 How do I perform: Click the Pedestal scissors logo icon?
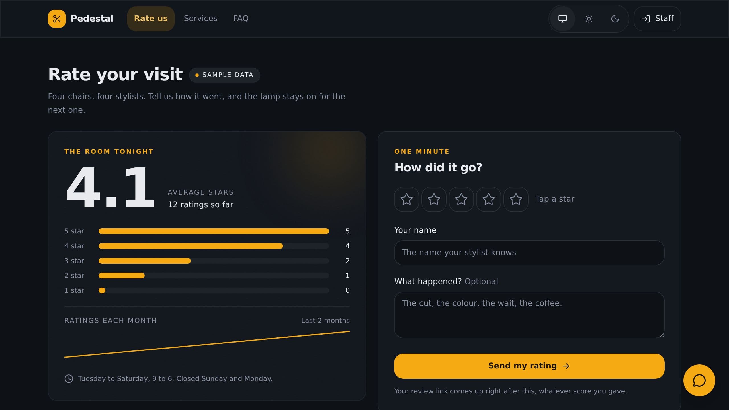(57, 19)
